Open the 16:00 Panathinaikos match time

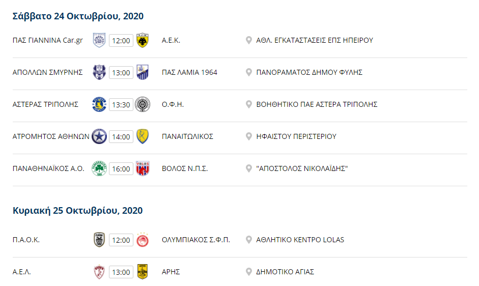pos(121,168)
